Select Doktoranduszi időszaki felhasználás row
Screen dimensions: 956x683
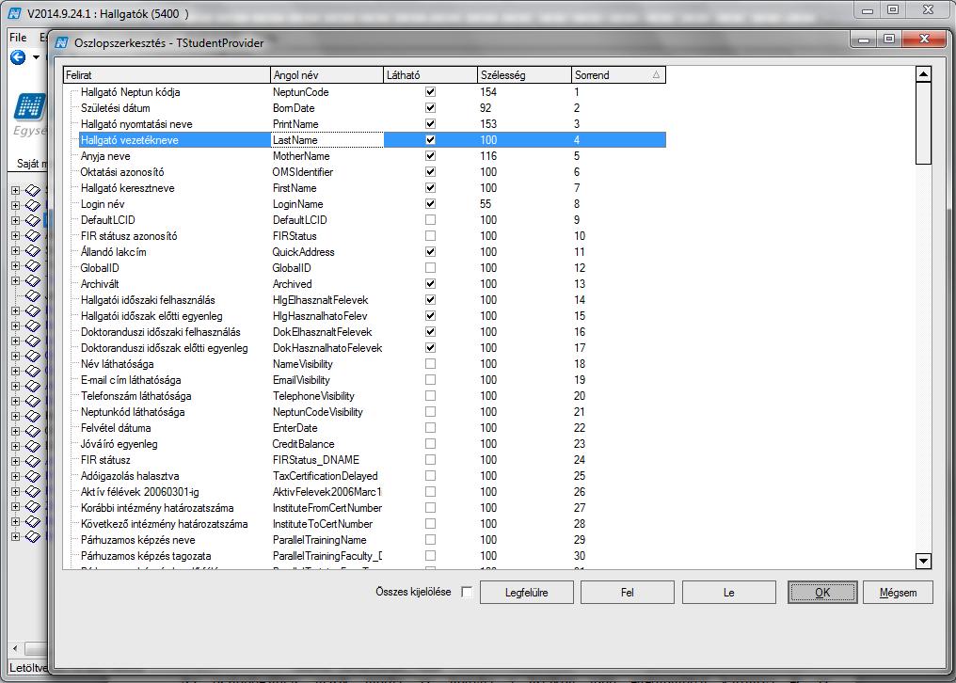coord(373,332)
